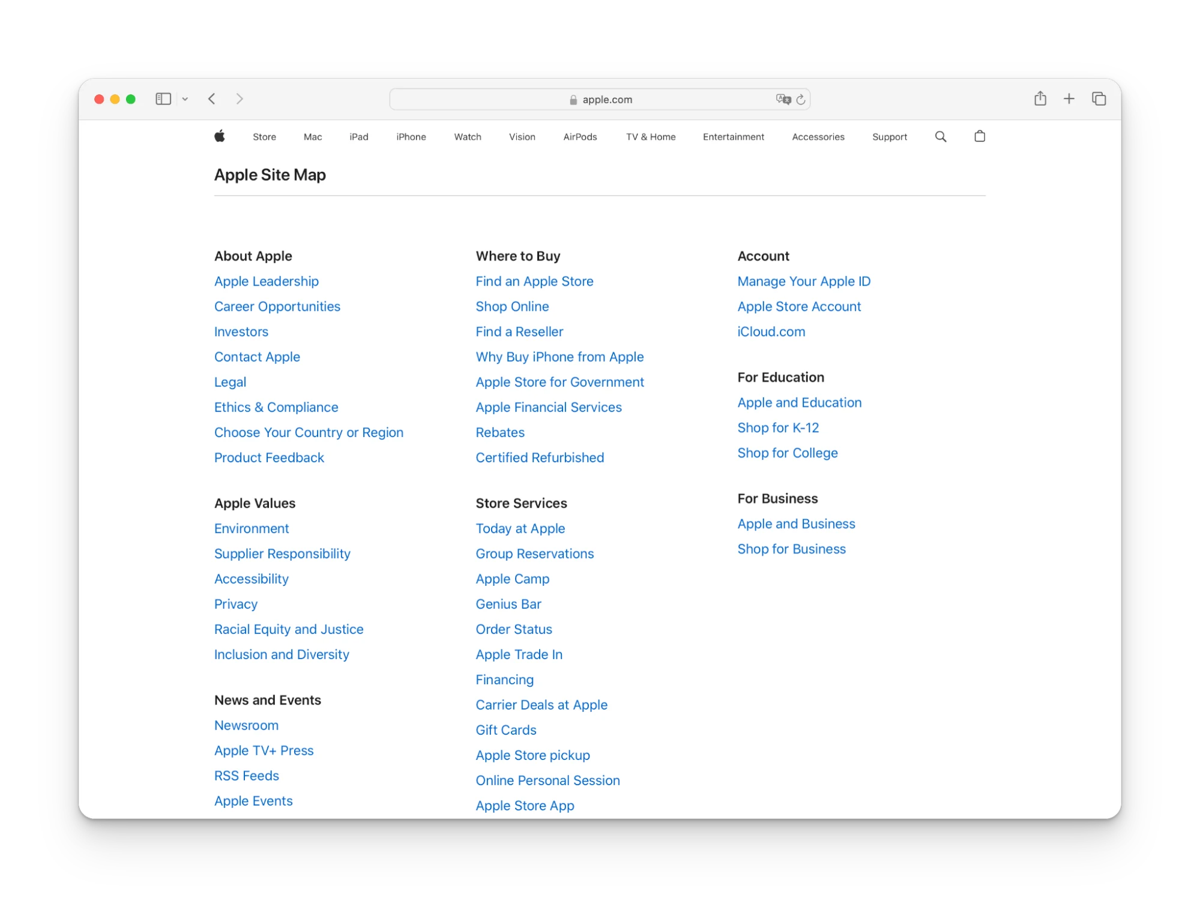Open Shop for K-12 link

click(778, 427)
